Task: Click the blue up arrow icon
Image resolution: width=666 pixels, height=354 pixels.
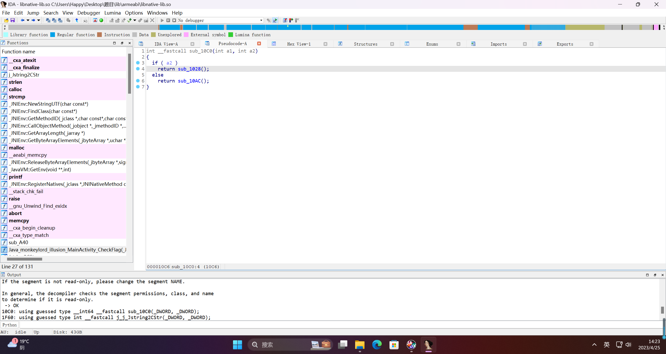Action: click(x=77, y=20)
